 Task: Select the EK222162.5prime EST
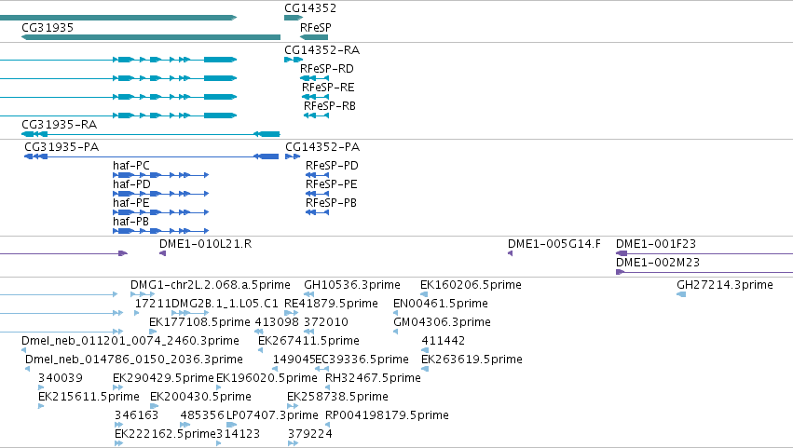click(x=119, y=443)
